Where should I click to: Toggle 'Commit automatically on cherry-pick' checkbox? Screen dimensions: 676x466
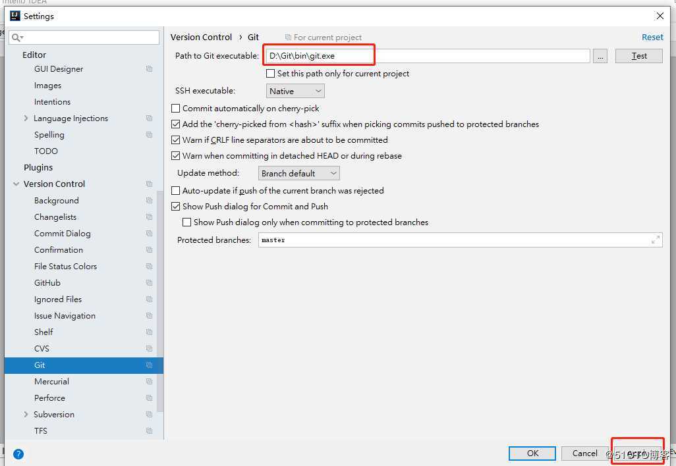(x=175, y=108)
